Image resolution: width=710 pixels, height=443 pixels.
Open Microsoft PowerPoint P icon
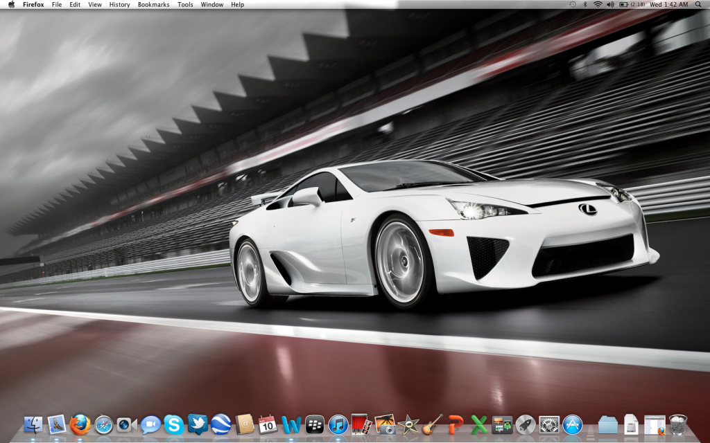coord(456,425)
